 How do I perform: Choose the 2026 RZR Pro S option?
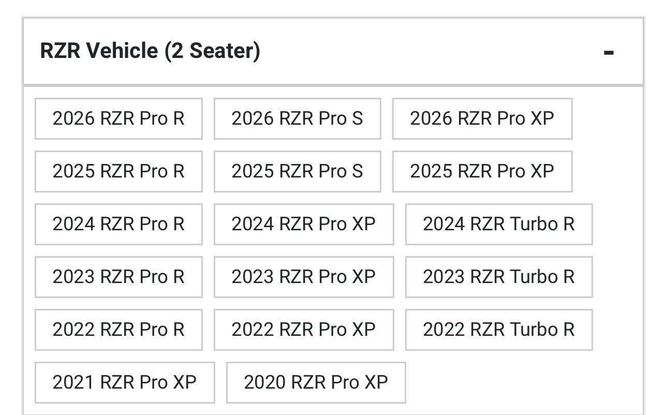click(297, 118)
